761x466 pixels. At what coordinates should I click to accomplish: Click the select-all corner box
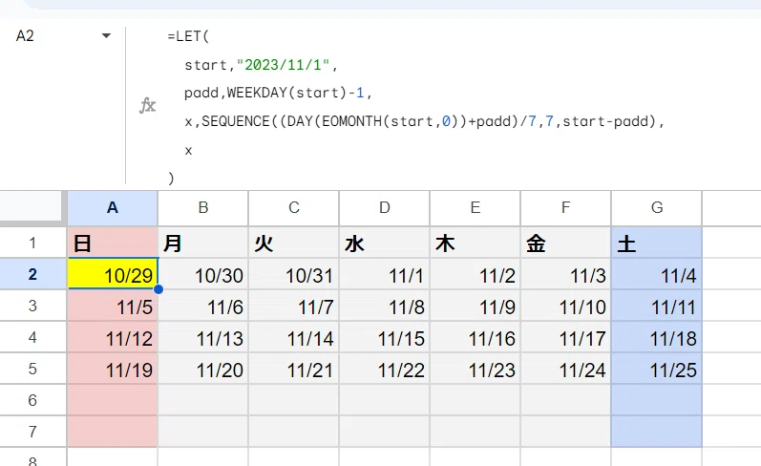pos(33,208)
